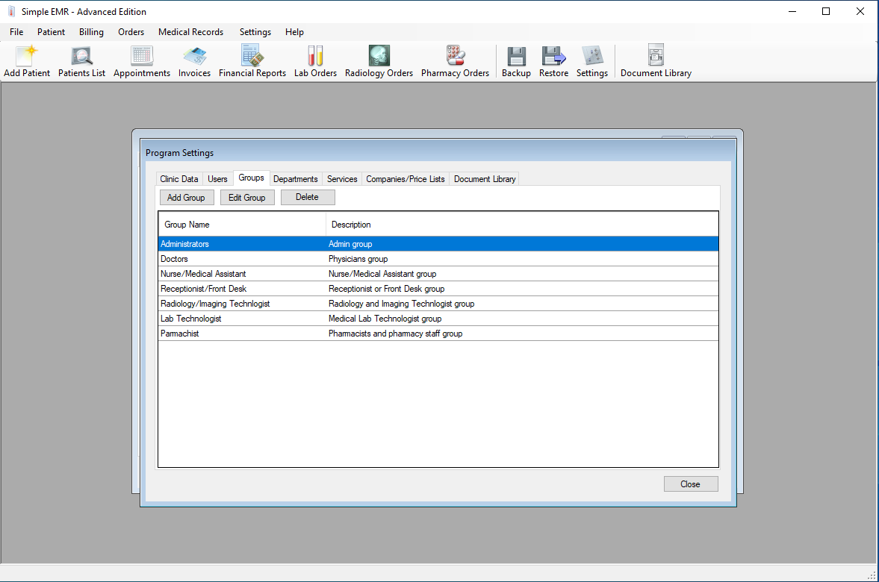Image resolution: width=879 pixels, height=582 pixels.
Task: Open Pharmacy Orders
Action: pos(455,60)
